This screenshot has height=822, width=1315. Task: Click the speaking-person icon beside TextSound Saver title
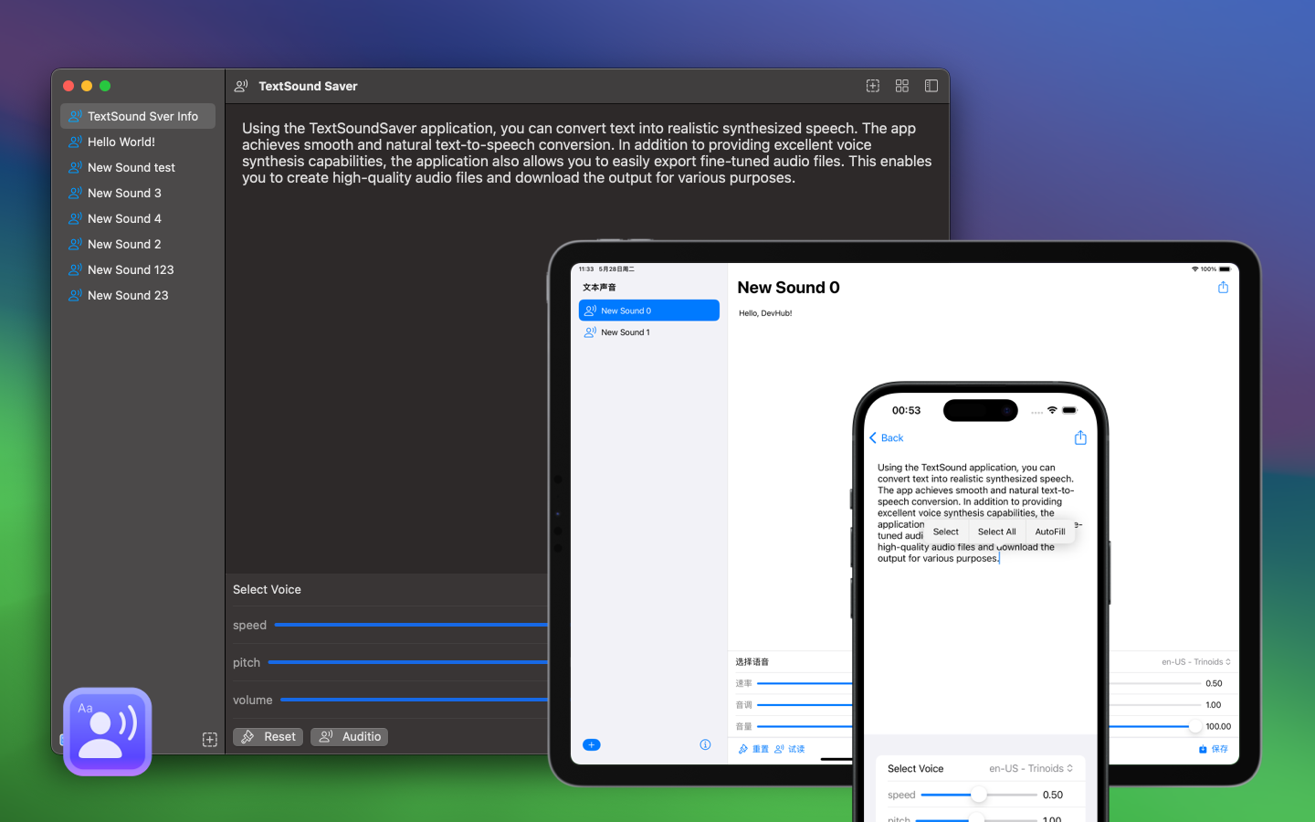[x=241, y=86]
